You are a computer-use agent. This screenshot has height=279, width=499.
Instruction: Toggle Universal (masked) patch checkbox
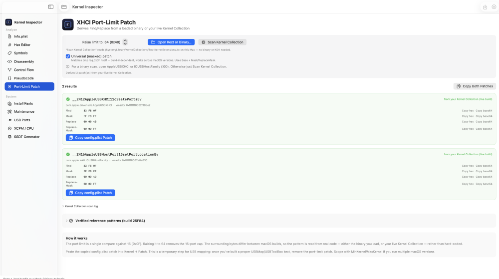tap(68, 56)
